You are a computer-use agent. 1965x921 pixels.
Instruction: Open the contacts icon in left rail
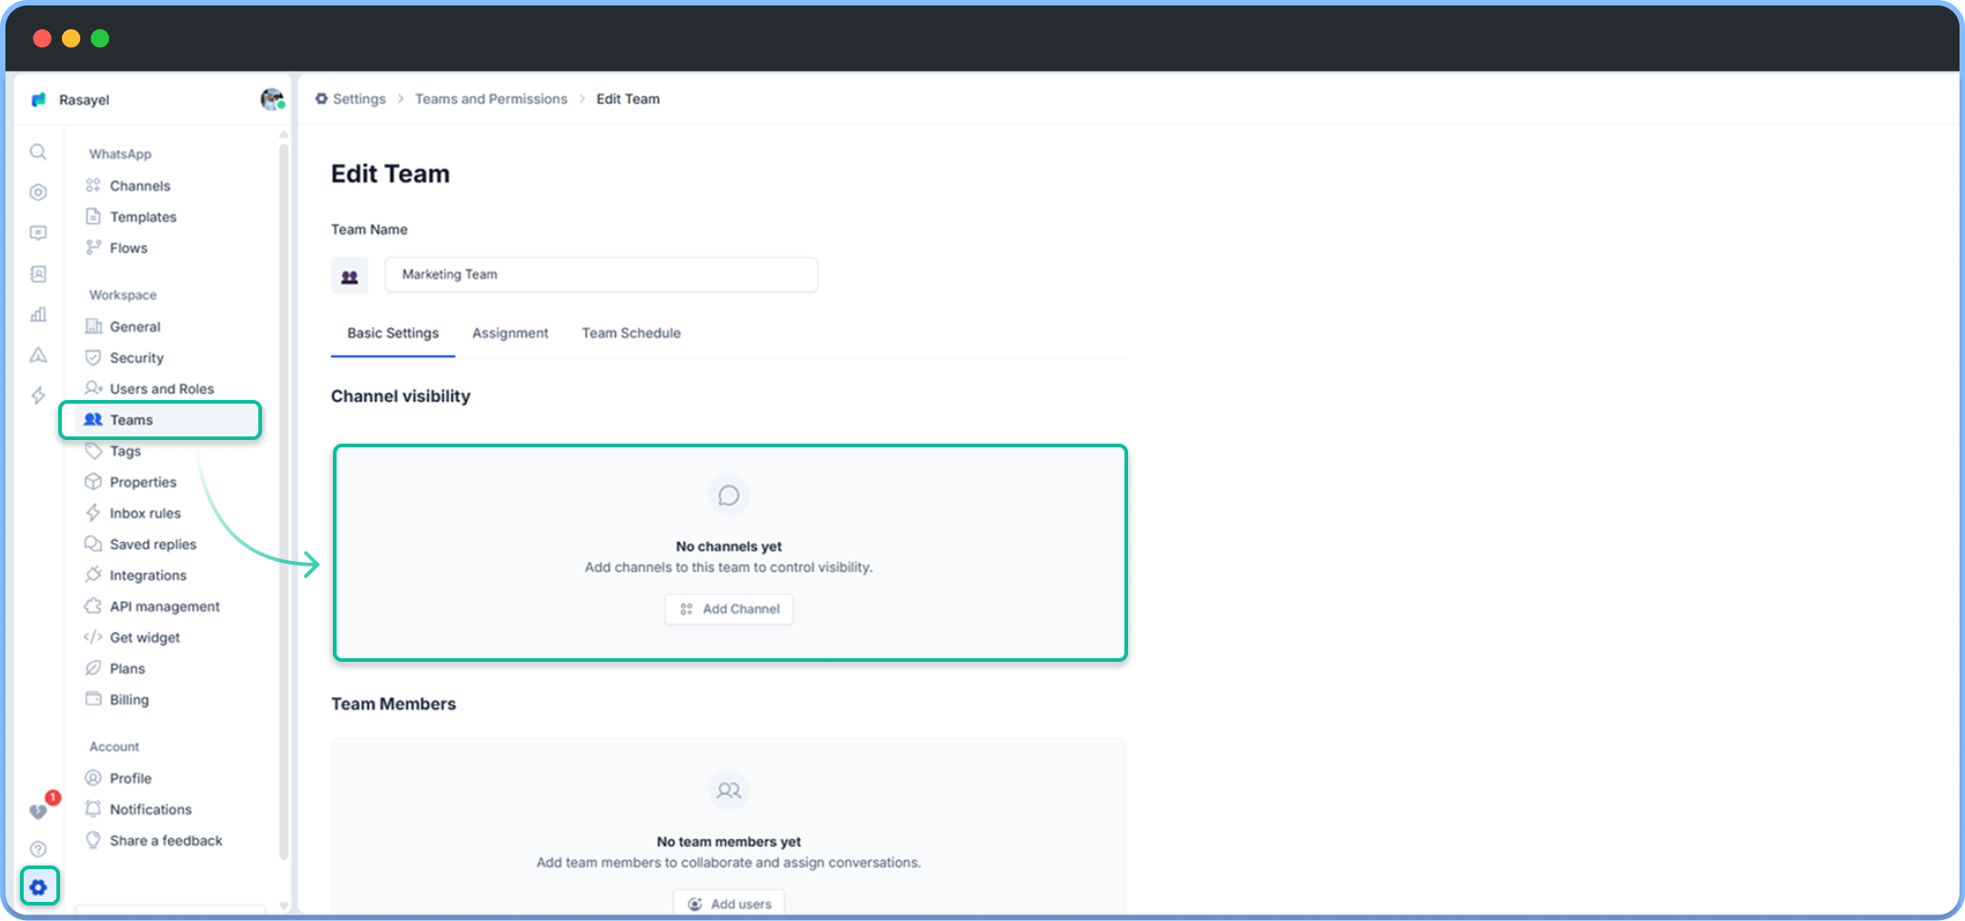click(38, 274)
